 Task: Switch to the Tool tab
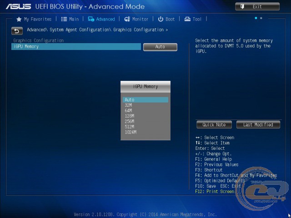197,19
